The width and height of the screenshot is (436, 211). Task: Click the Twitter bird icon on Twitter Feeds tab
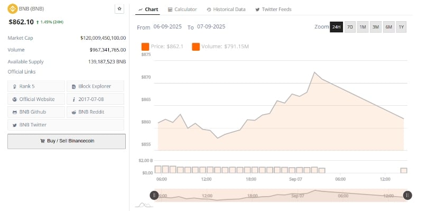coord(257,10)
